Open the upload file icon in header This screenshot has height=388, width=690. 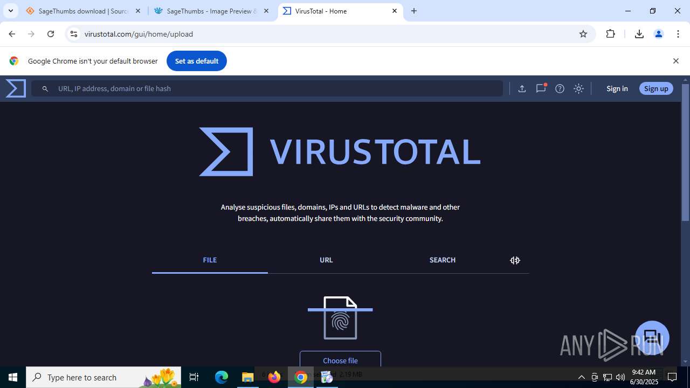[522, 89]
